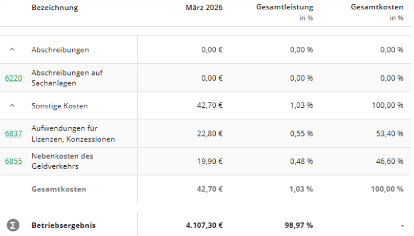Image resolution: width=414 pixels, height=236 pixels.
Task: Click the 4.107,30 € Betriebsergebnis amount
Action: click(205, 225)
